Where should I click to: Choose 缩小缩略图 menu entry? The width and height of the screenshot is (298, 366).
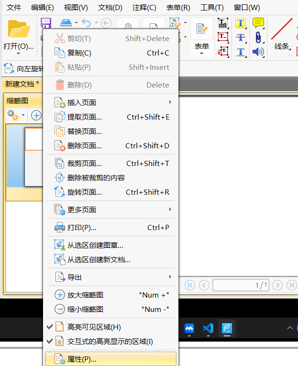click(111, 309)
